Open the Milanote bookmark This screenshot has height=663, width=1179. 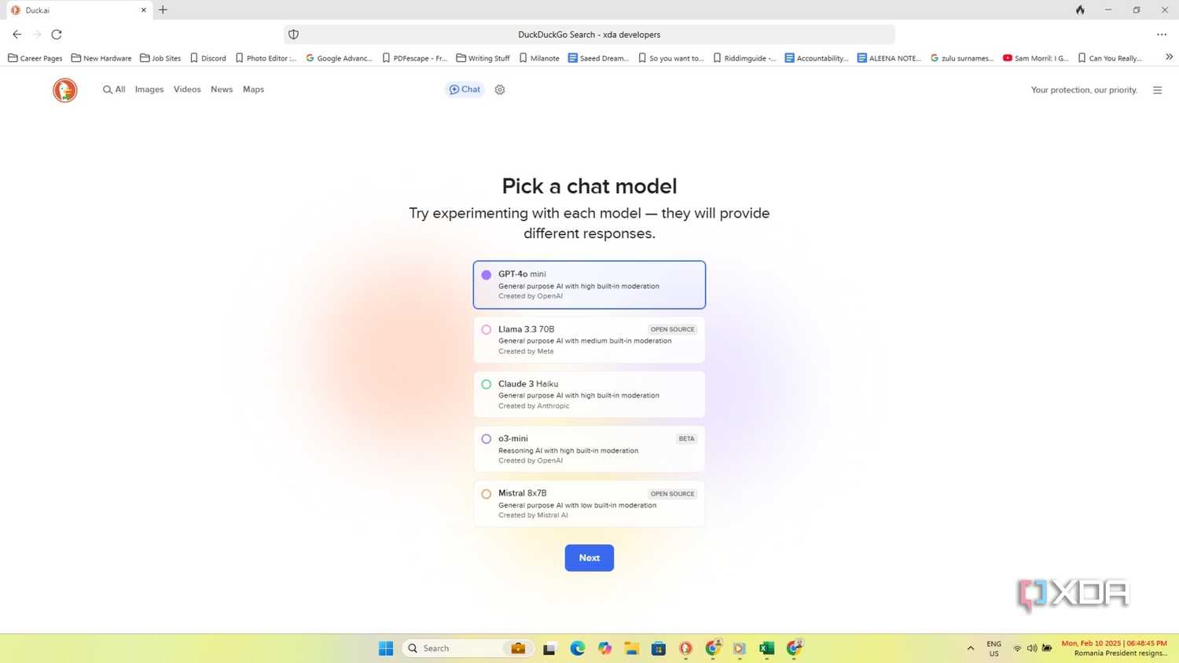click(x=539, y=58)
